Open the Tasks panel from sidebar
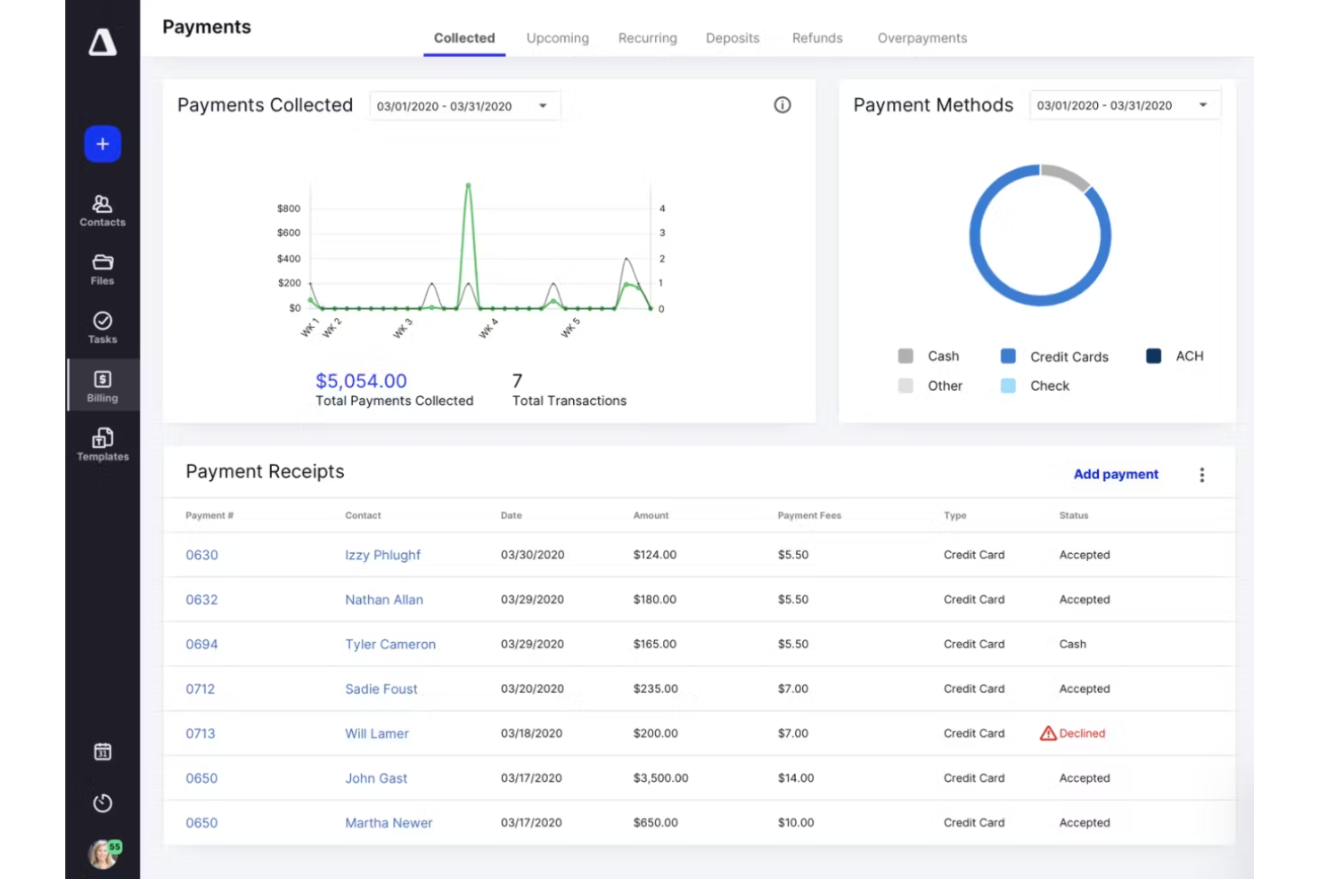Screen dimensions: 1319x879 click(102, 326)
